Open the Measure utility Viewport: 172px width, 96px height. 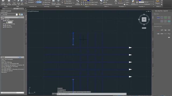tap(157, 2)
